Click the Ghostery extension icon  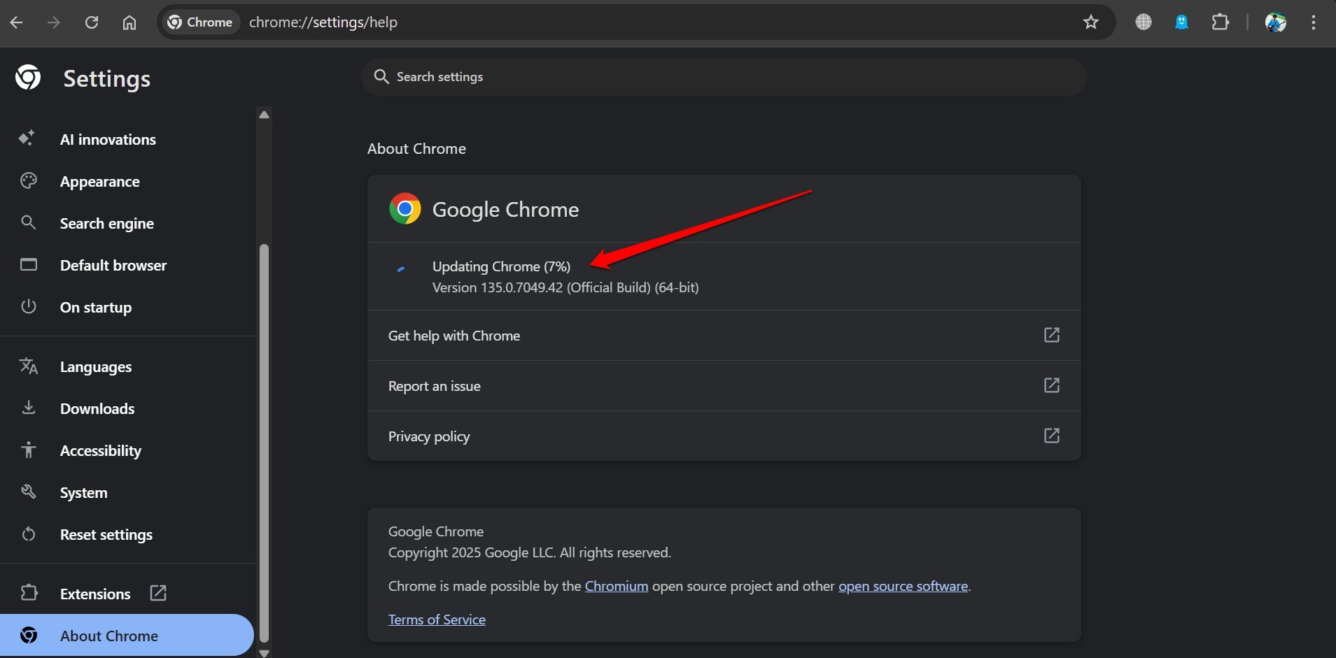tap(1181, 22)
